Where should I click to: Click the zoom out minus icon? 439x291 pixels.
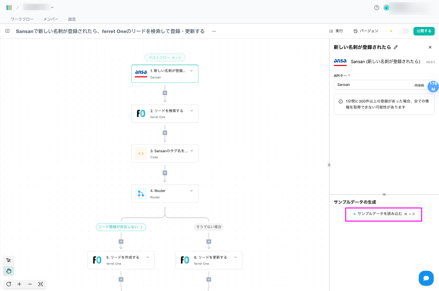pyautogui.click(x=30, y=284)
